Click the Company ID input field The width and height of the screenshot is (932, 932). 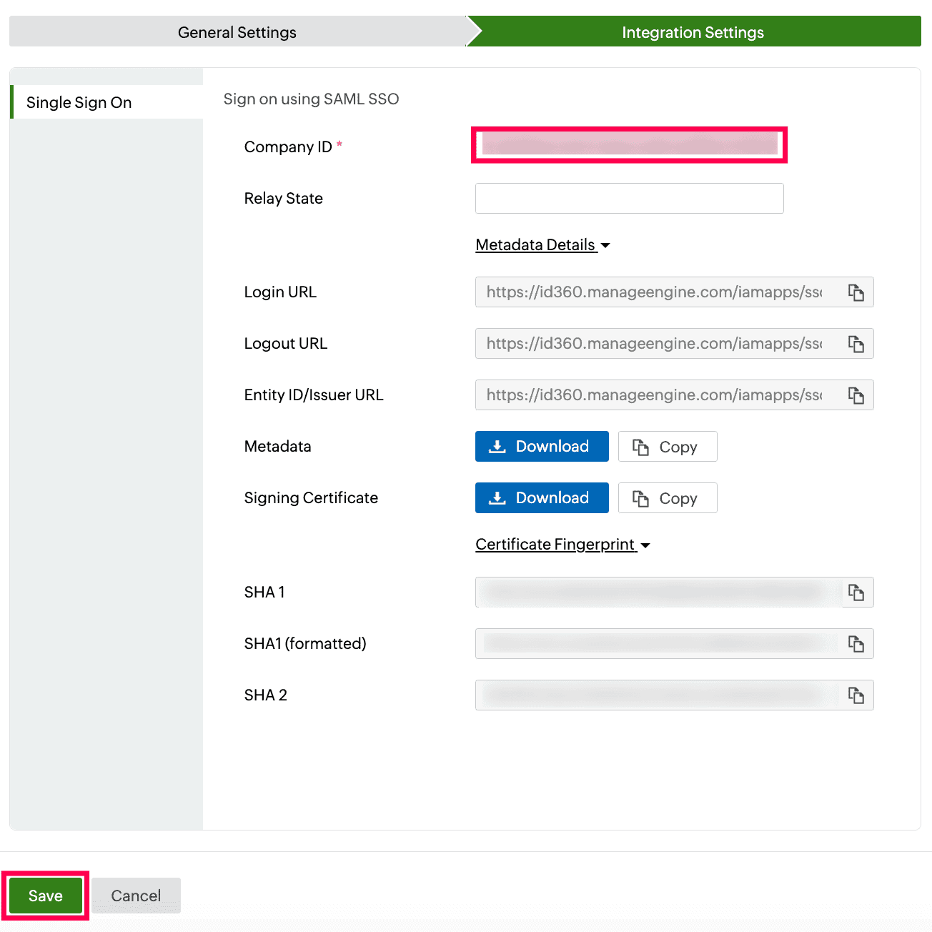pyautogui.click(x=628, y=145)
